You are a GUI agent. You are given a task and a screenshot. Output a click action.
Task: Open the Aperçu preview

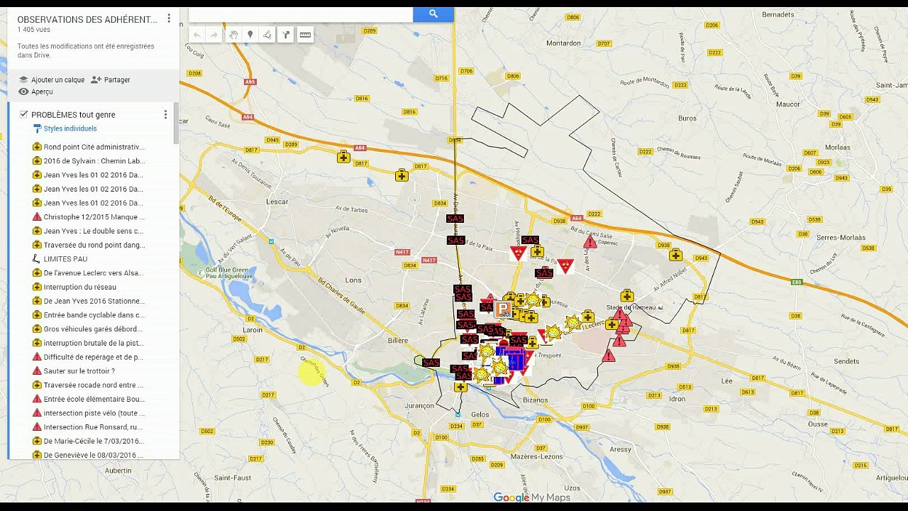35,92
